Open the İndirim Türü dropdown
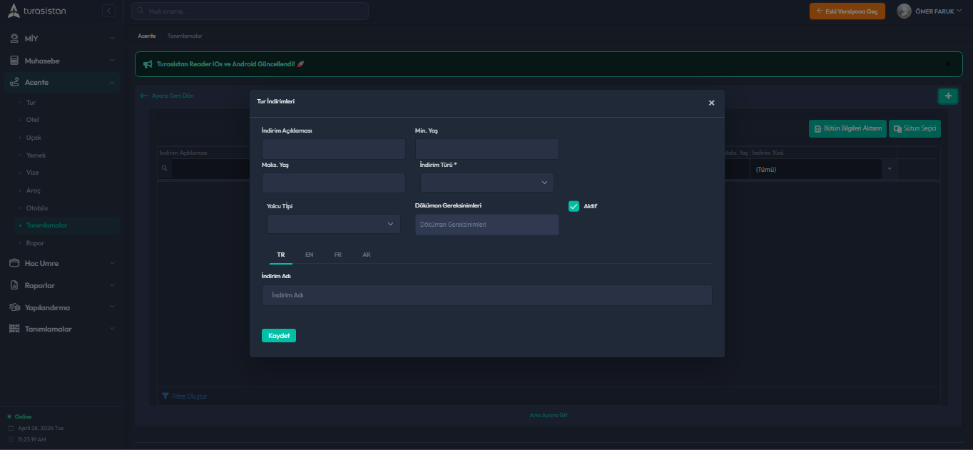This screenshot has height=450, width=973. point(486,183)
